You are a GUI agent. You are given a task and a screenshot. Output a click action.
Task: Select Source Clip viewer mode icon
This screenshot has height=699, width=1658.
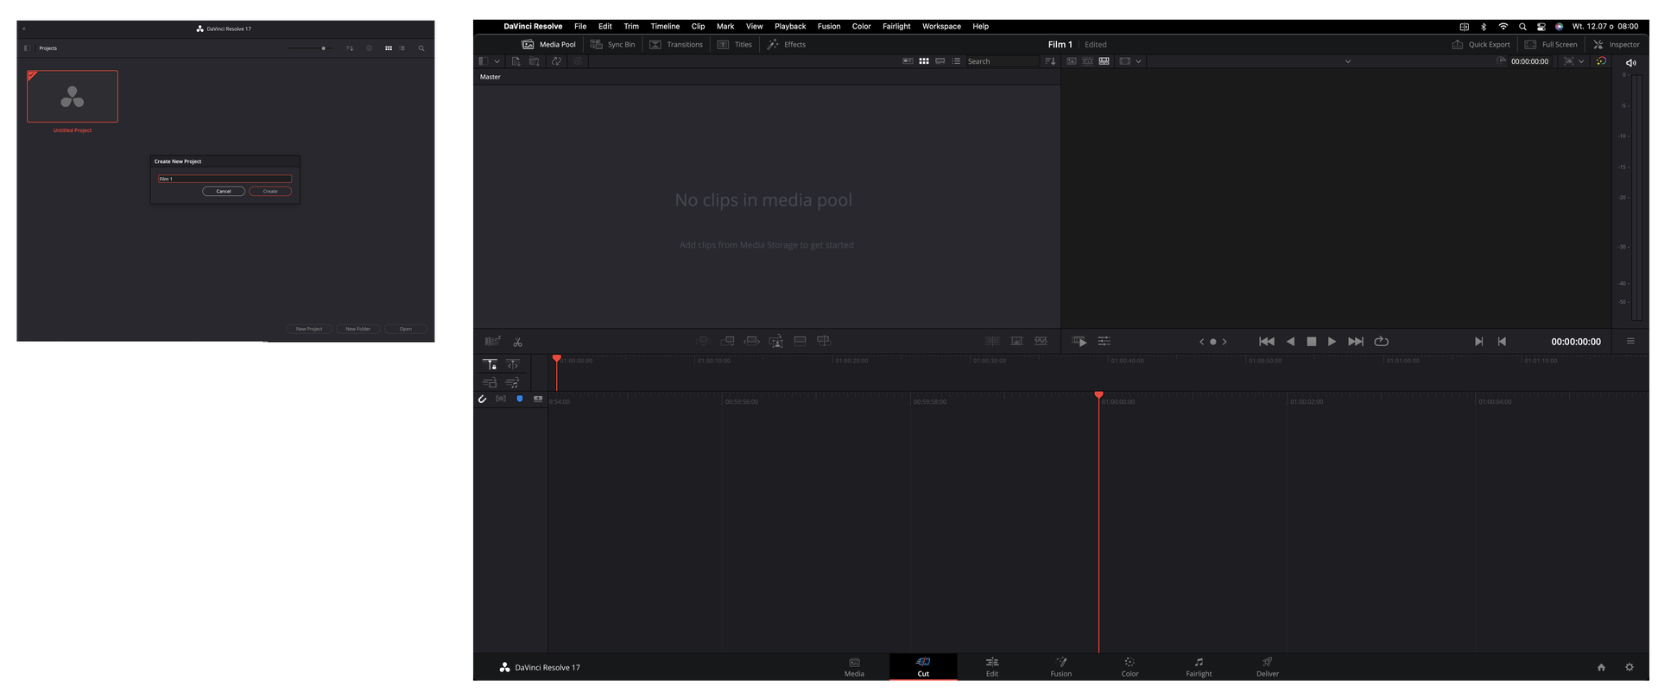pyautogui.click(x=1072, y=61)
